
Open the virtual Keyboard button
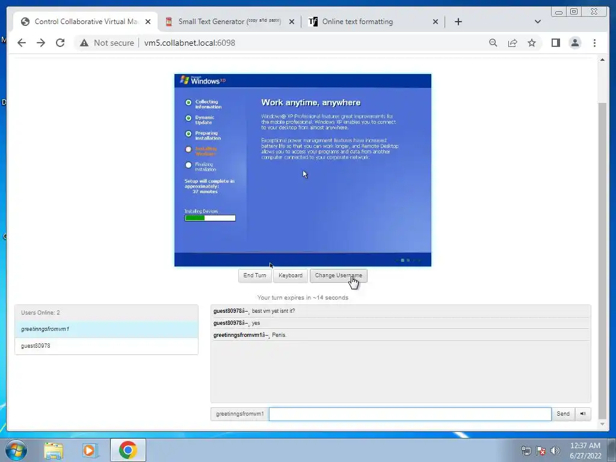click(x=291, y=276)
